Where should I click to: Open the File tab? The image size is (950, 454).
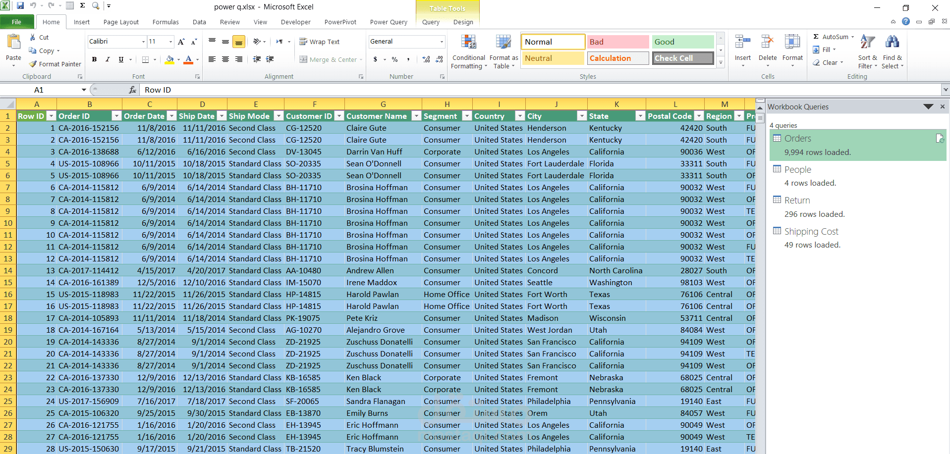17,22
